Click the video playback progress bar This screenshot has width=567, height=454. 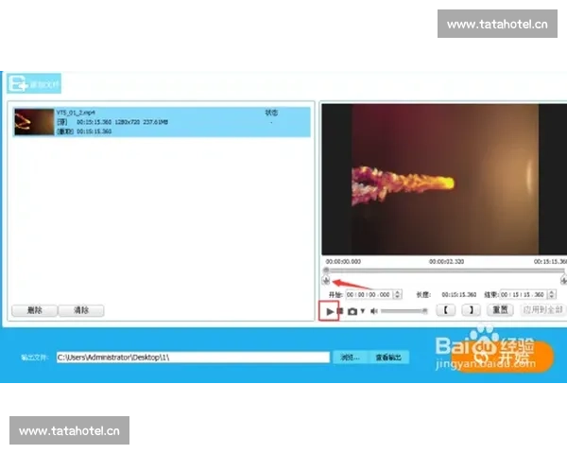(x=444, y=271)
